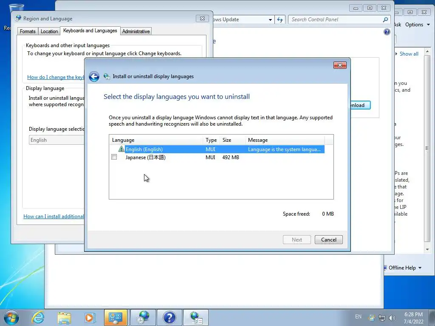This screenshot has height=326, width=435.
Task: Close the Region and Language window
Action: pos(202,19)
